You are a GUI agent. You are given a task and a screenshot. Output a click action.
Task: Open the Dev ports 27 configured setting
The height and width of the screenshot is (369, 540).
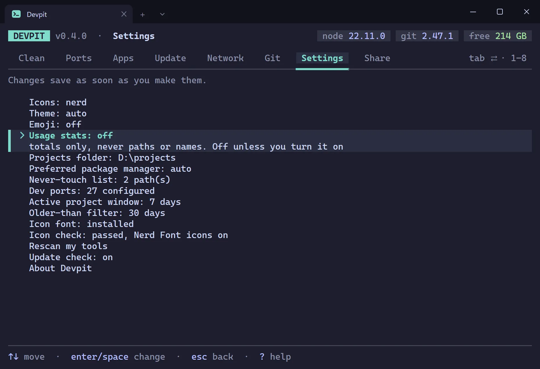pyautogui.click(x=92, y=191)
